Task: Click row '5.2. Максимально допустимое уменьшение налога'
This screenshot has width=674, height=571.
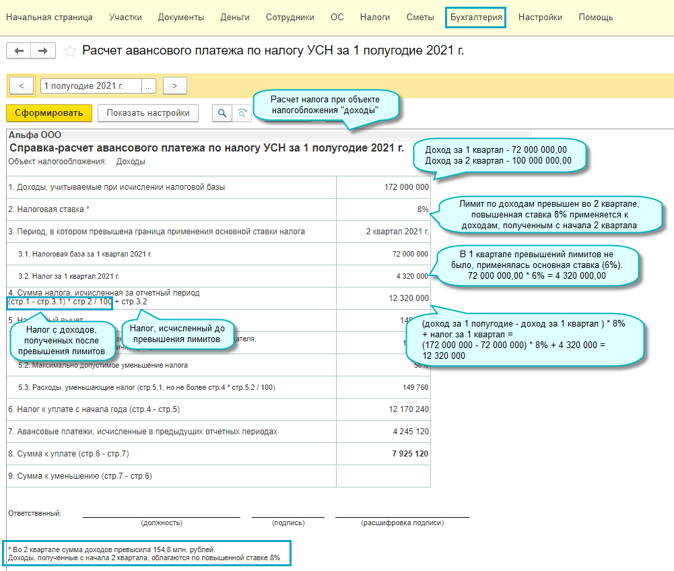Action: (x=172, y=365)
